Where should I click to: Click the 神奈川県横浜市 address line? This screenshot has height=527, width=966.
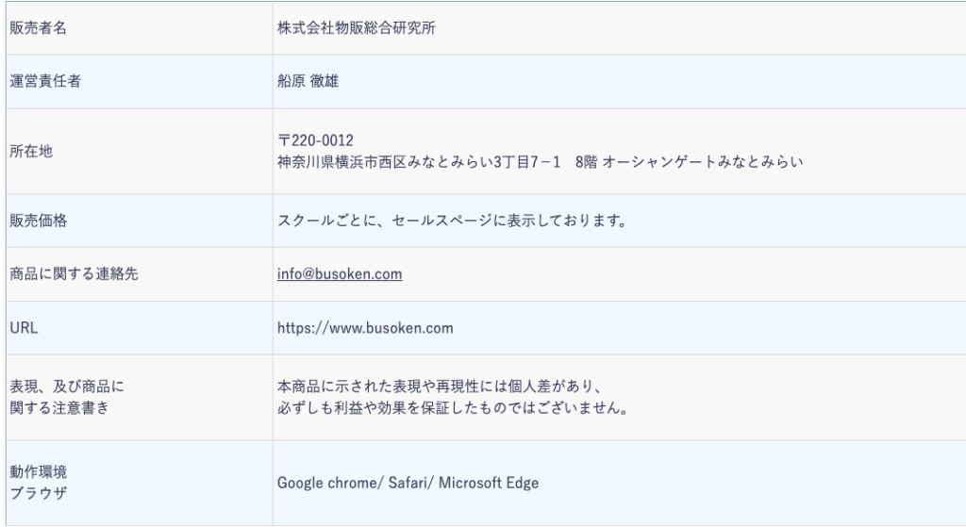[539, 161]
